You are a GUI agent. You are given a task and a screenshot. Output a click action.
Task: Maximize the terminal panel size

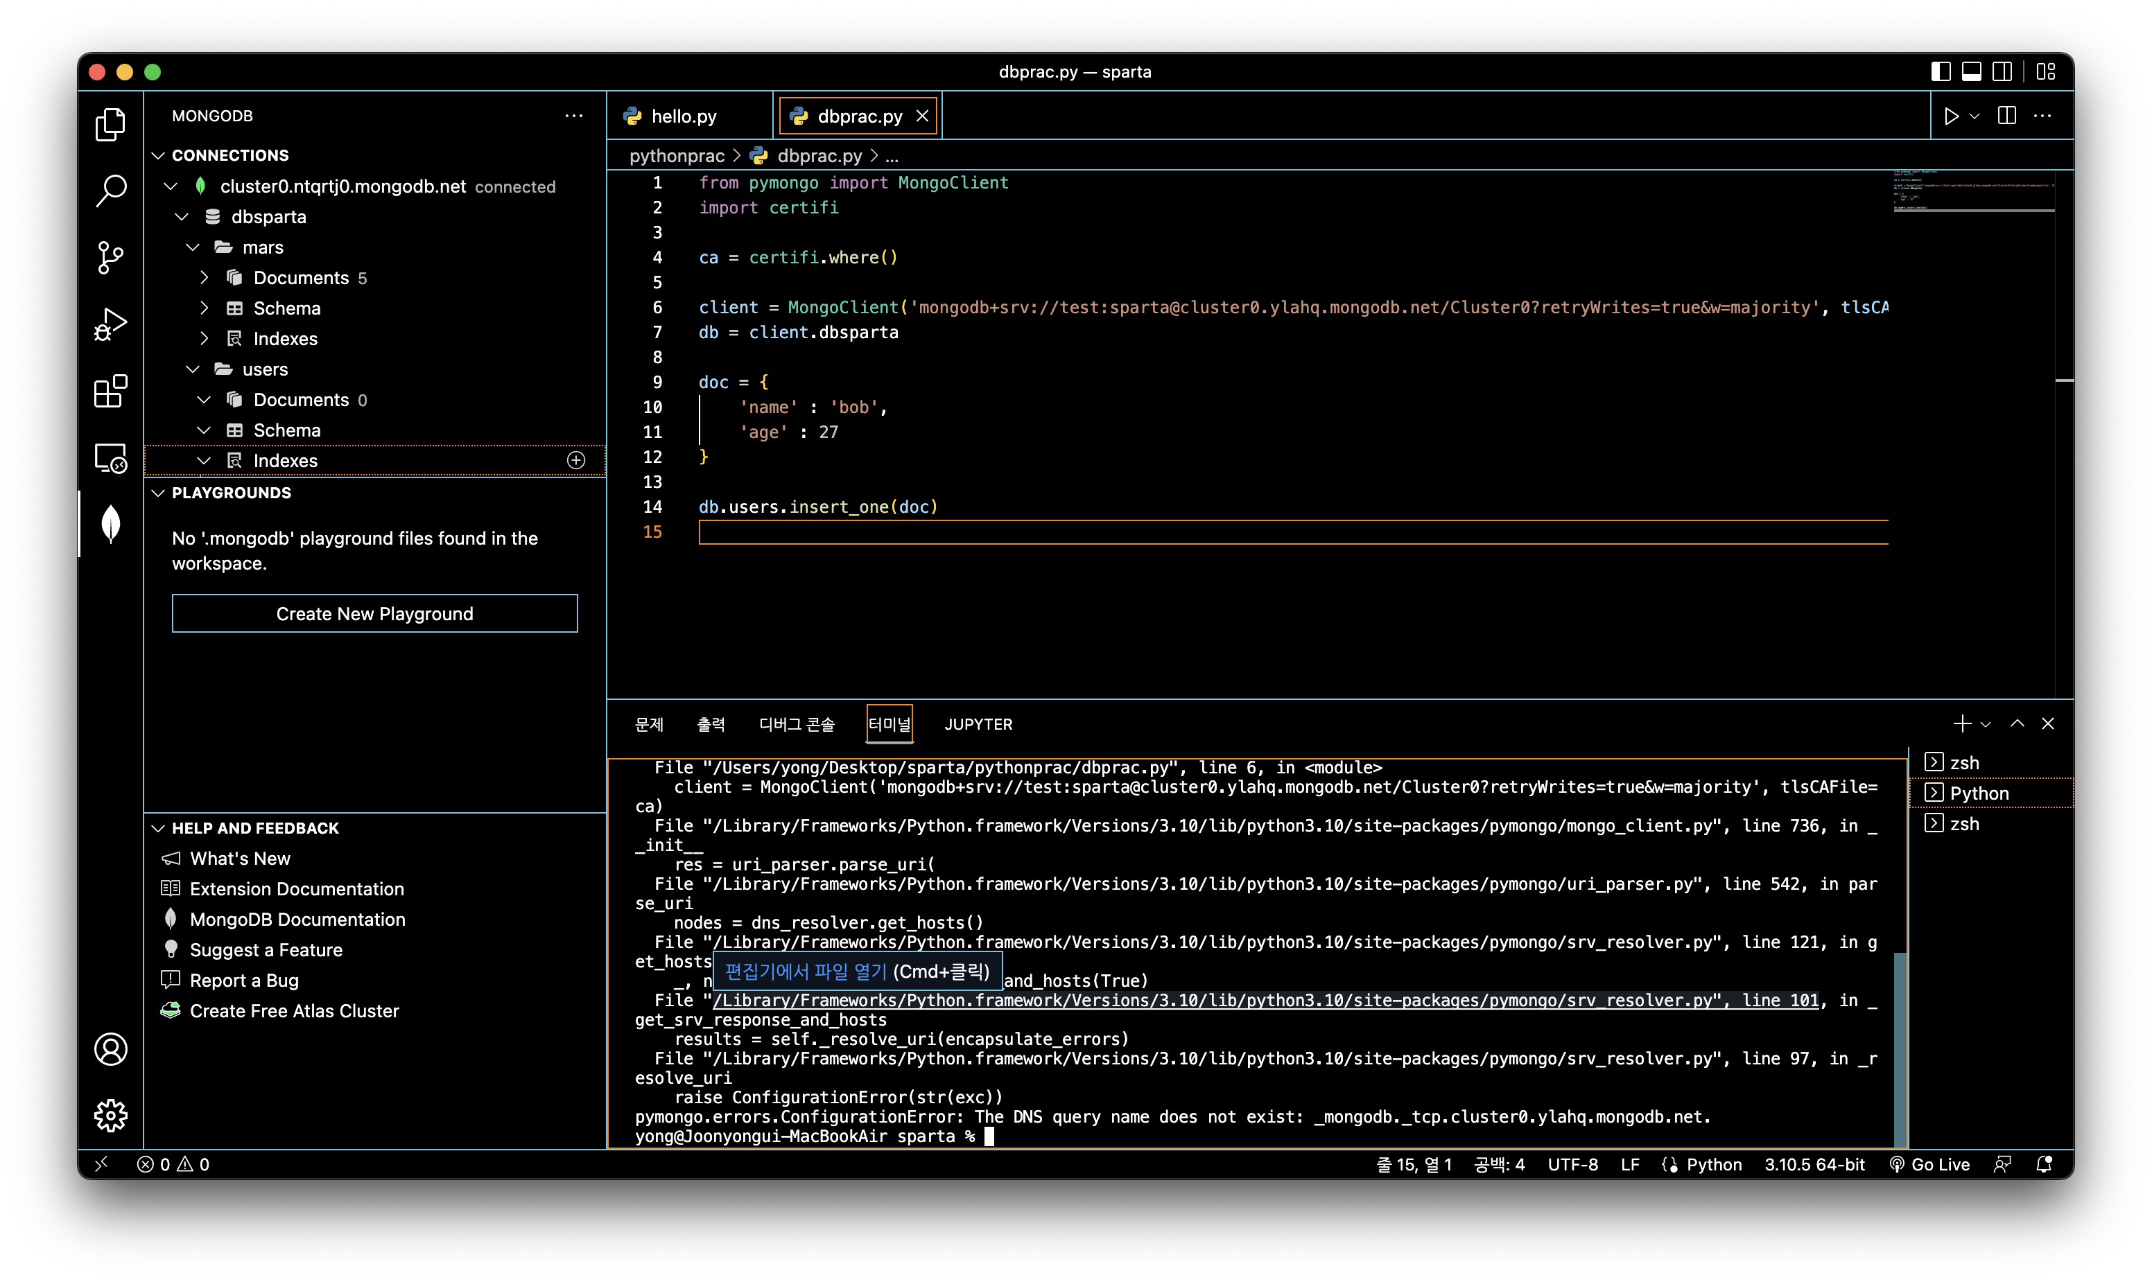pyautogui.click(x=2017, y=724)
